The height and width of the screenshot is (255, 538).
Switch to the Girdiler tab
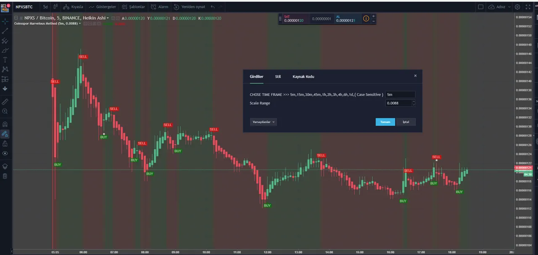(256, 77)
